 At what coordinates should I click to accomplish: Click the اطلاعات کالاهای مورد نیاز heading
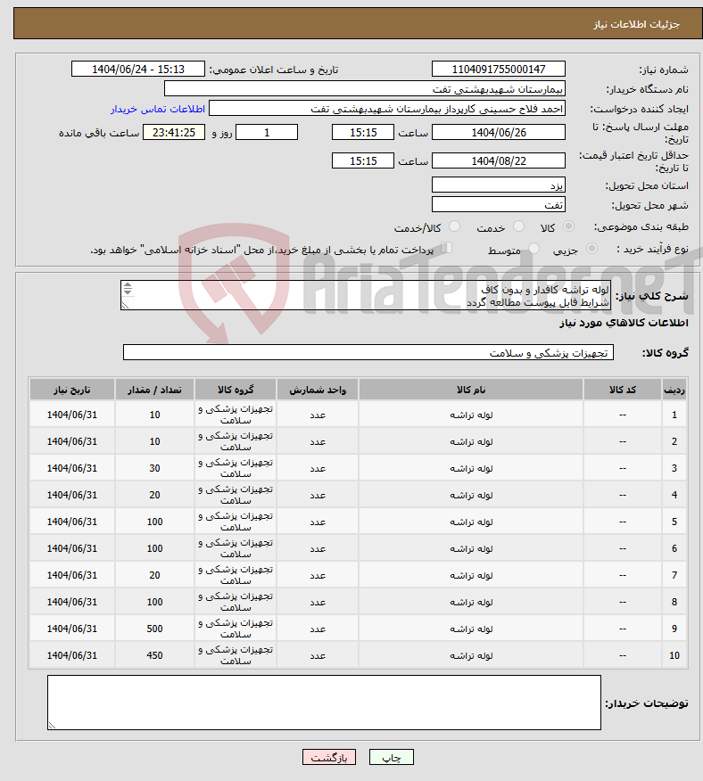click(x=624, y=323)
